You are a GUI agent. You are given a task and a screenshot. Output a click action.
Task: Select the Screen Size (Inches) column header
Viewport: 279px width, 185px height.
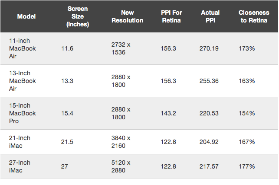pos(78,16)
